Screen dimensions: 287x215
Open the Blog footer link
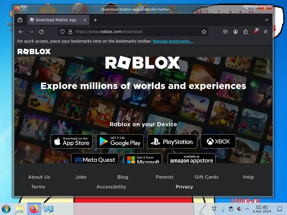(x=123, y=177)
